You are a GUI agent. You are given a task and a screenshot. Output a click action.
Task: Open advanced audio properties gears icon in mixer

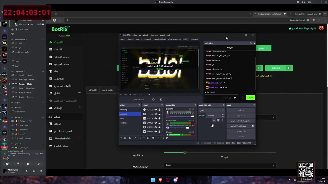(x=167, y=138)
